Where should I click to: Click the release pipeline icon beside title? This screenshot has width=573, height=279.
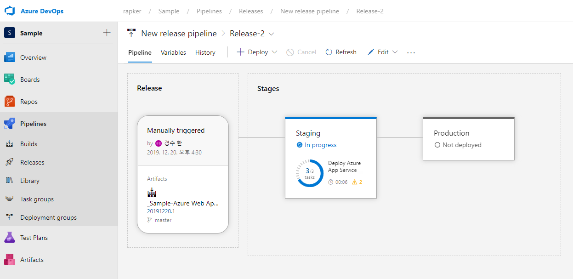click(x=131, y=33)
